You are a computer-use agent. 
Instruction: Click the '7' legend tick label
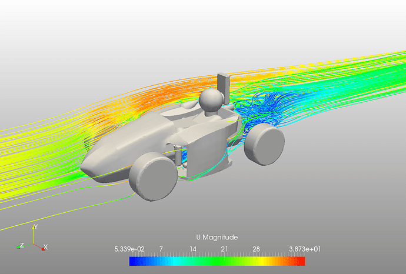coord(161,249)
